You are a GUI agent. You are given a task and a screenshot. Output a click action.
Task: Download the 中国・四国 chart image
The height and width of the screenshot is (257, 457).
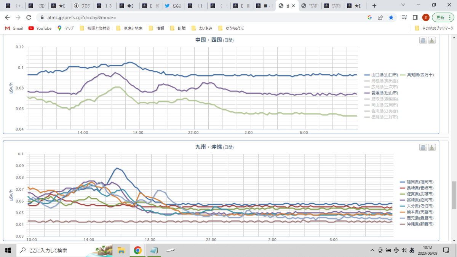[431, 40]
